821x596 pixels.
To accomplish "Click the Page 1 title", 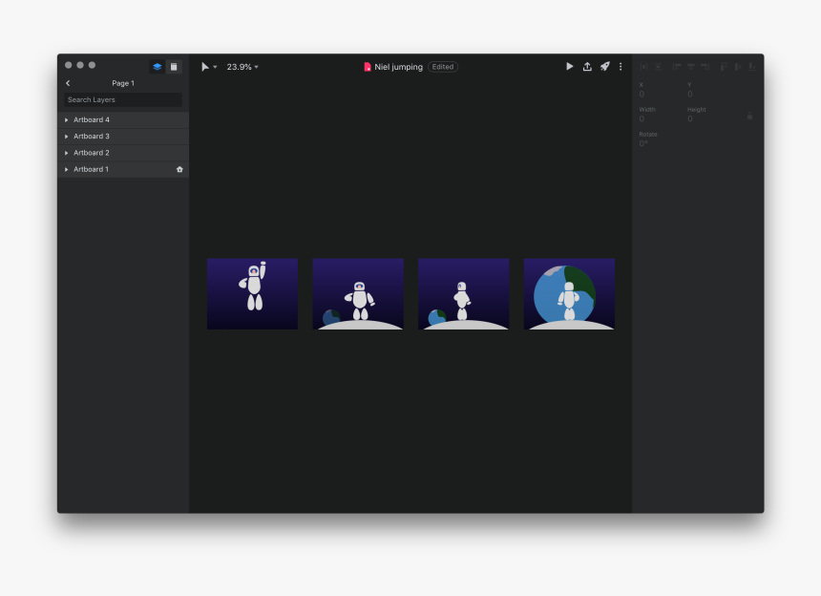I will click(123, 83).
